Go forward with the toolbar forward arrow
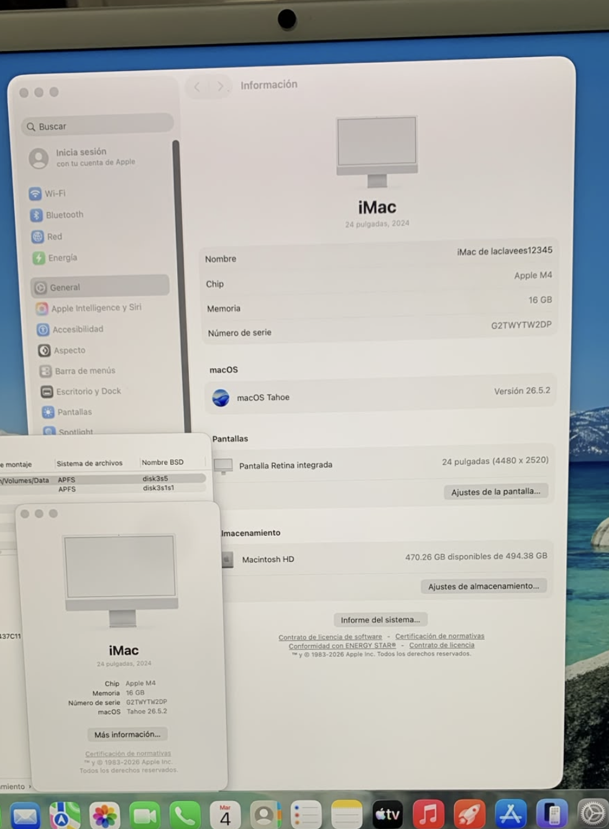609x829 pixels. [219, 86]
